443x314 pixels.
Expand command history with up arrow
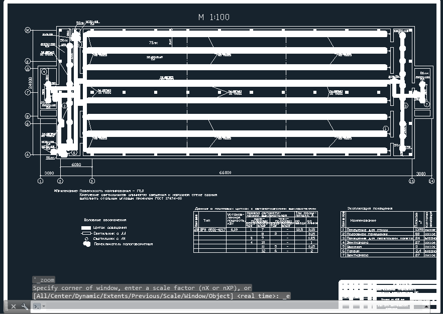click(x=426, y=306)
